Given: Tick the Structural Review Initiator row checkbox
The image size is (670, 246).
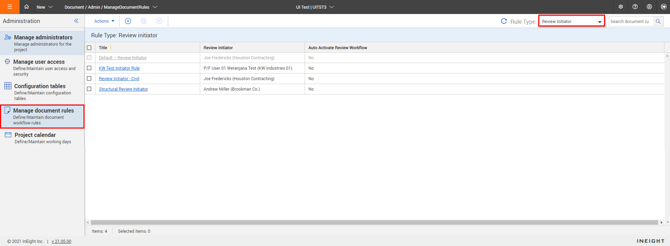Looking at the screenshot, I should coord(89,89).
